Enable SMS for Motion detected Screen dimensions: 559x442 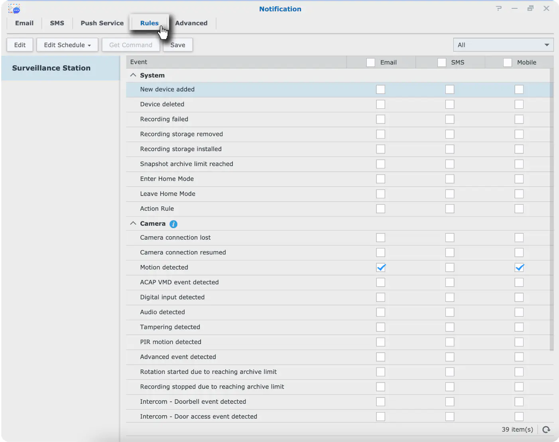(450, 268)
